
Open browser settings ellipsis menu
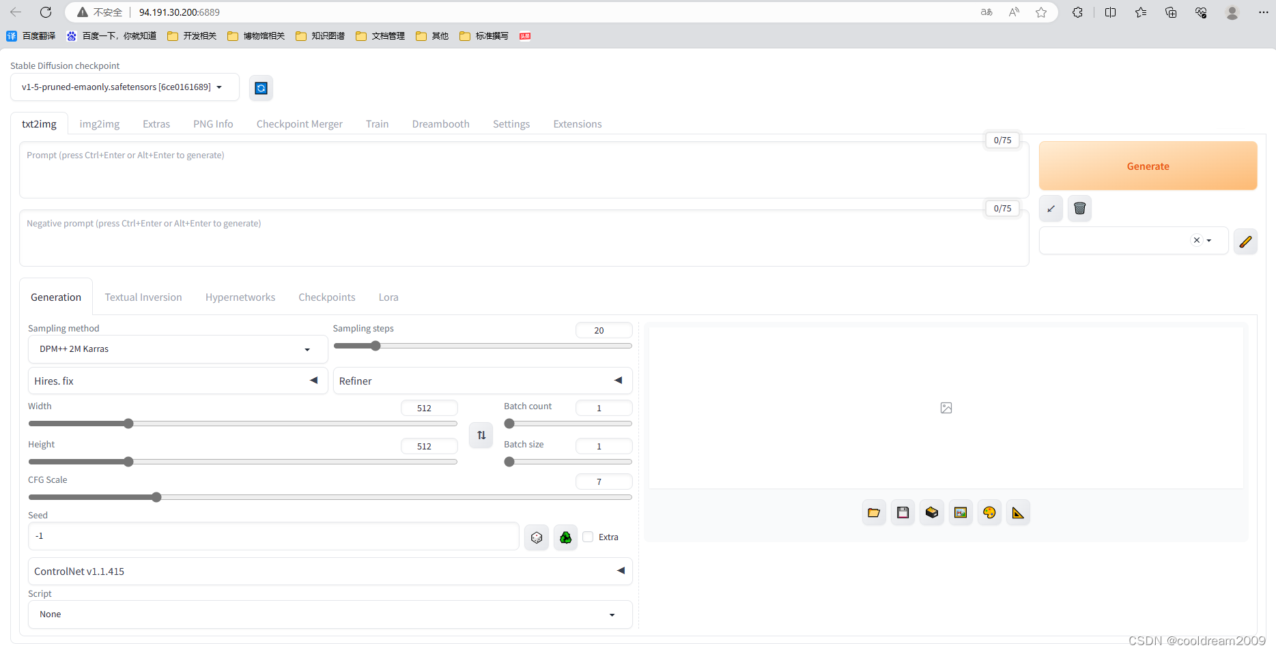pos(1264,12)
